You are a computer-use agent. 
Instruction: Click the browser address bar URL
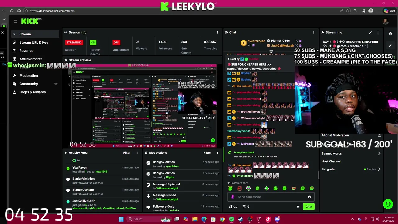52,11
